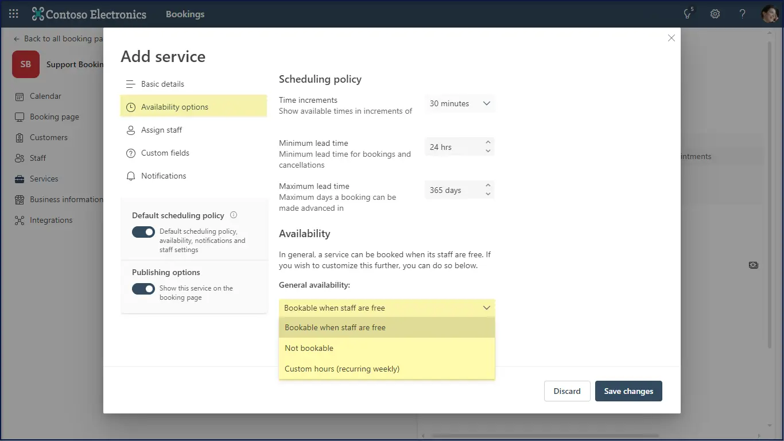The width and height of the screenshot is (784, 441).
Task: Choose the Not bookable option
Action: coord(309,348)
